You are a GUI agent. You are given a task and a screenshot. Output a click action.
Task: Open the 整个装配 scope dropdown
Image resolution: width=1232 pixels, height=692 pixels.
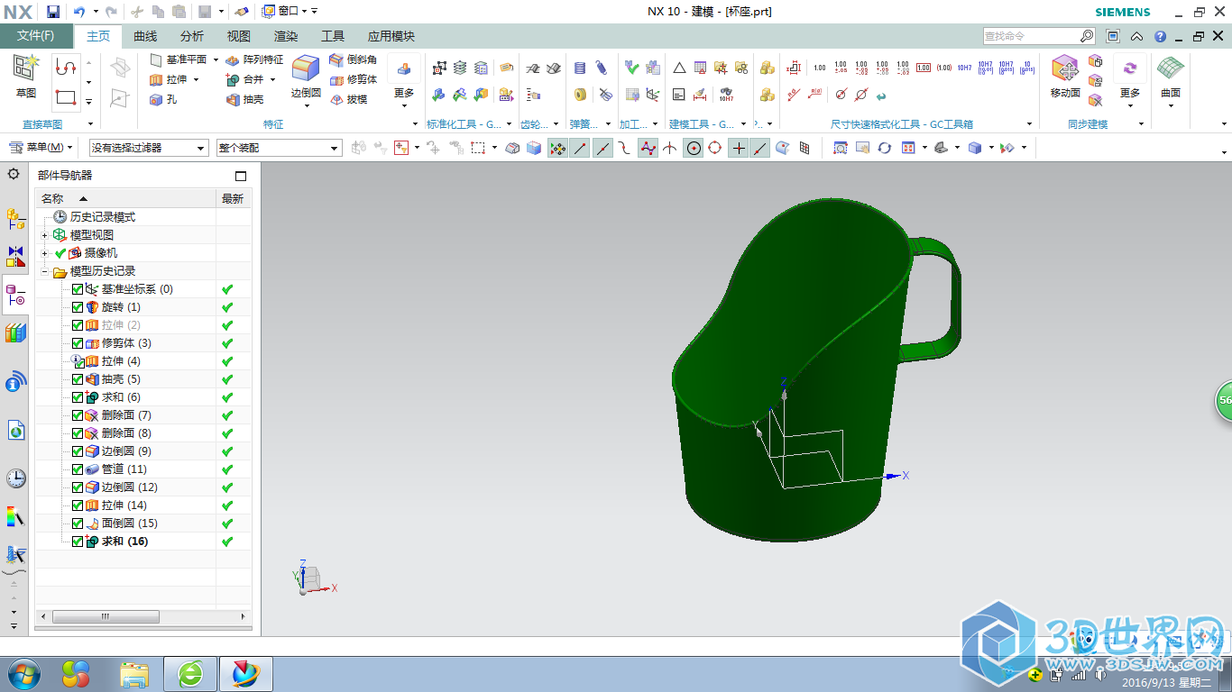click(279, 148)
